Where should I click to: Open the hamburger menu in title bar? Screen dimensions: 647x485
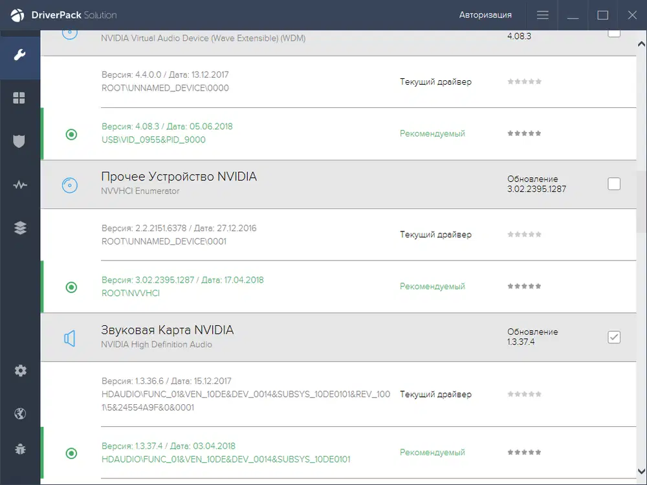(x=543, y=15)
